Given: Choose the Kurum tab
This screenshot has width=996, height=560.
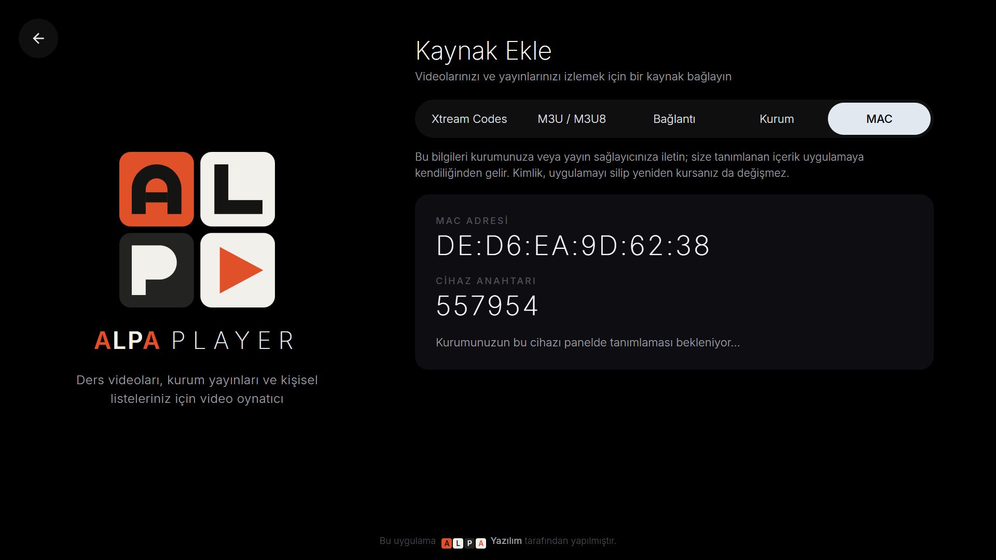Looking at the screenshot, I should (x=777, y=119).
